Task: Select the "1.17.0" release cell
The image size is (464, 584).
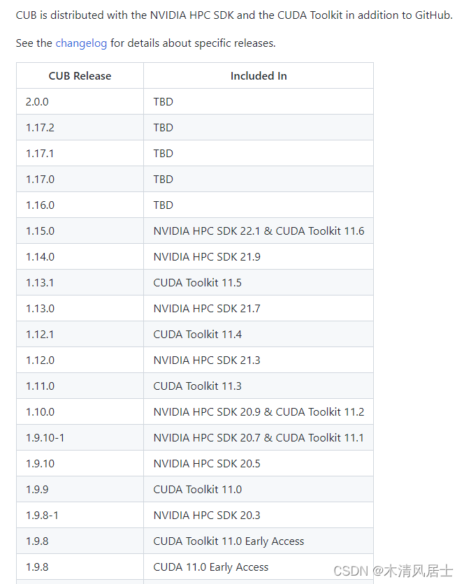Action: 80,179
